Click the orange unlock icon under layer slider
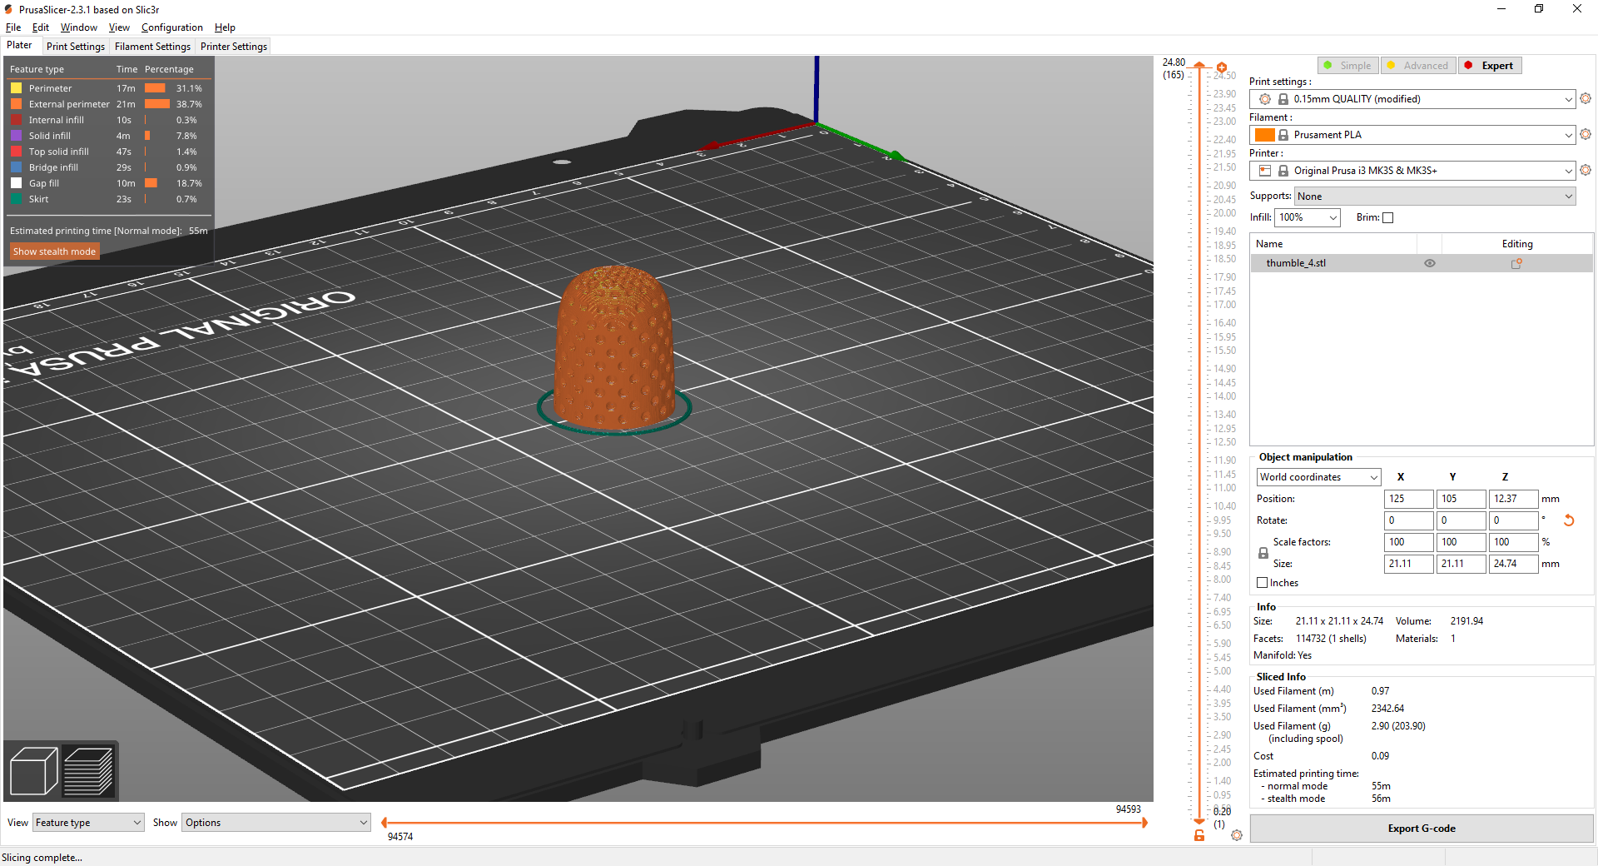Image resolution: width=1598 pixels, height=866 pixels. [x=1199, y=835]
